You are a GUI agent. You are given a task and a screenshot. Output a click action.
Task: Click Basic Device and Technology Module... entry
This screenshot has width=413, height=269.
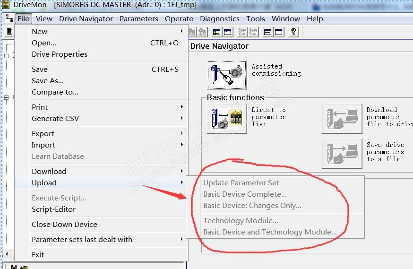pyautogui.click(x=275, y=232)
